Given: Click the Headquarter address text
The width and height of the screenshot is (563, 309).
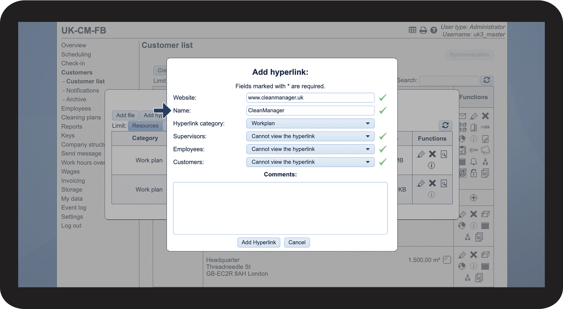Looking at the screenshot, I should [x=237, y=267].
